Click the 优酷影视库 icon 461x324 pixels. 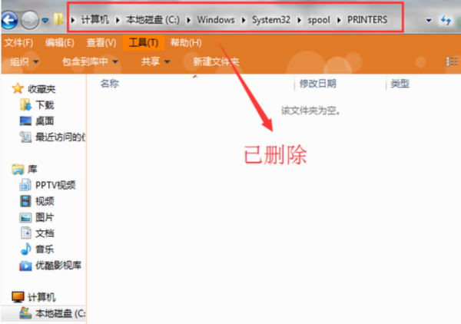tap(25, 265)
